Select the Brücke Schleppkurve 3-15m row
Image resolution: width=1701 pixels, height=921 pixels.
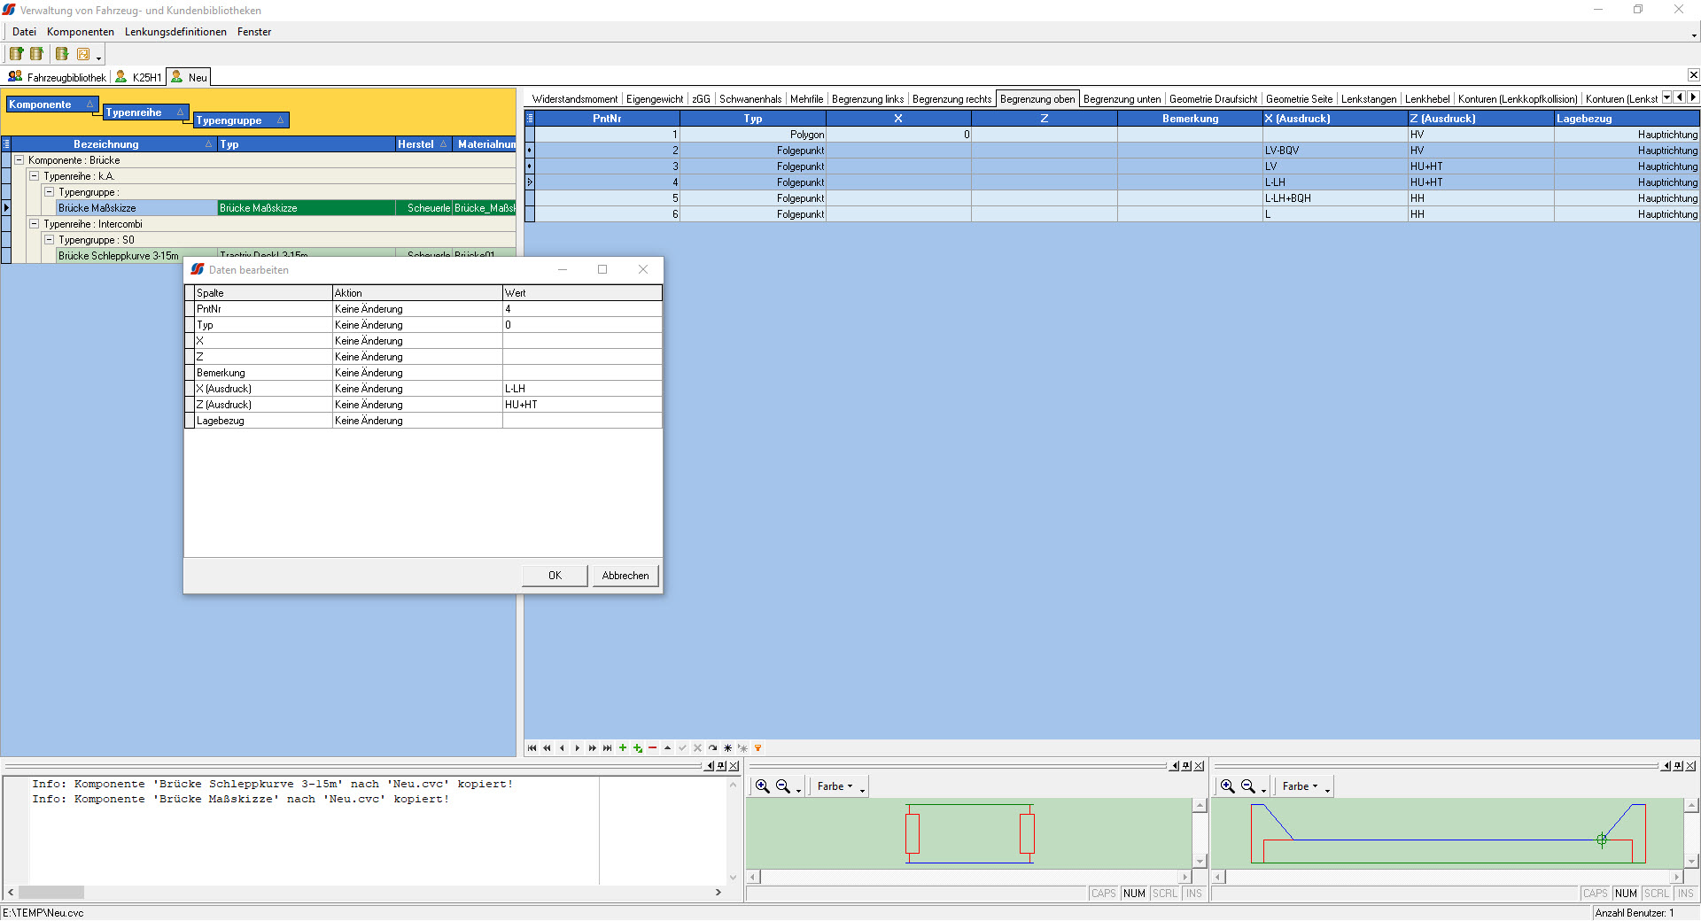[137, 256]
